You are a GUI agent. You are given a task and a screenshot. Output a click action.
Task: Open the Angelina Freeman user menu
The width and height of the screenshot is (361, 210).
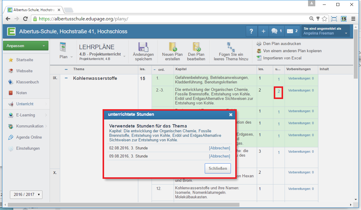326,31
